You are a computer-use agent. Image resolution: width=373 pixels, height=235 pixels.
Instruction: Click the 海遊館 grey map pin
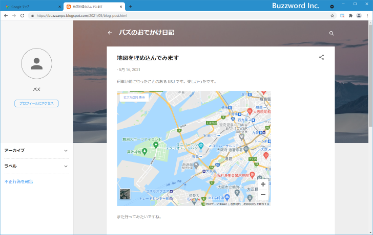pyautogui.click(x=196, y=165)
